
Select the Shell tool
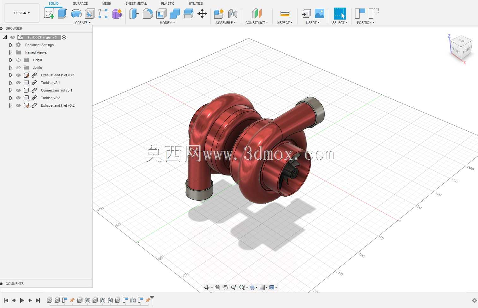(161, 14)
